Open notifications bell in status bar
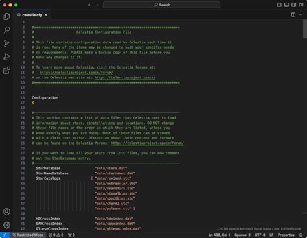Image resolution: width=307 pixels, height=238 pixels. (301, 235)
